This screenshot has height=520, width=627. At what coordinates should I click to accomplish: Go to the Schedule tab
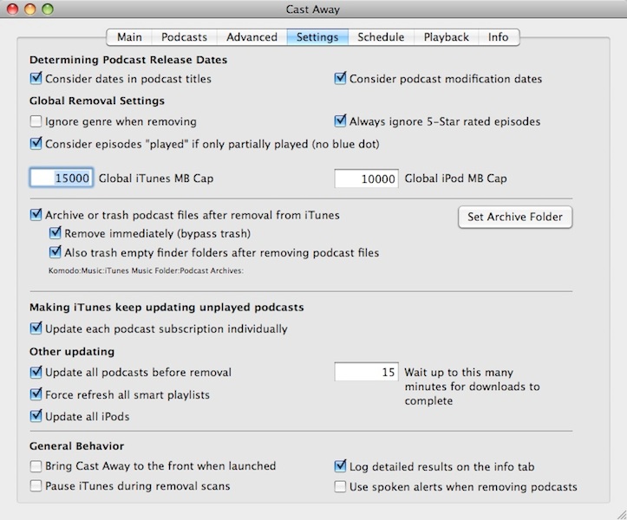(x=381, y=37)
